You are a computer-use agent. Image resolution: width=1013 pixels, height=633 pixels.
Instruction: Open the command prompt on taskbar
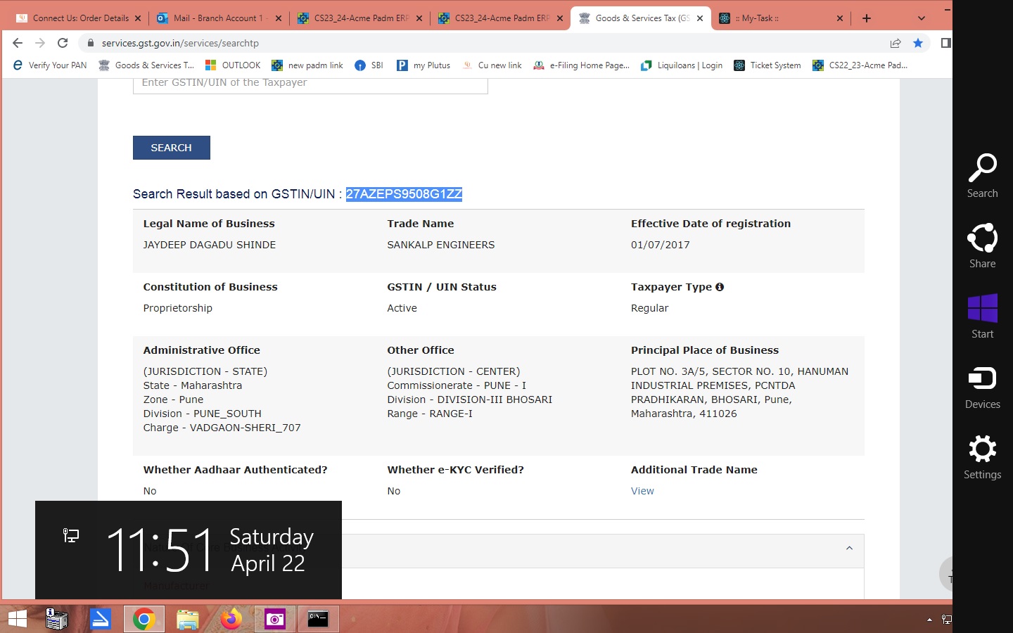(318, 619)
